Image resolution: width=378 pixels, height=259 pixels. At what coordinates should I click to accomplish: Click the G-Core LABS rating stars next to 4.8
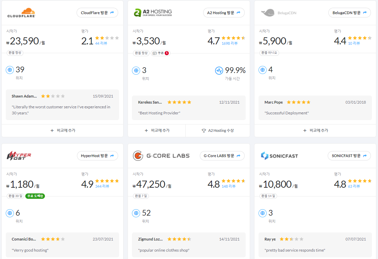point(233,181)
